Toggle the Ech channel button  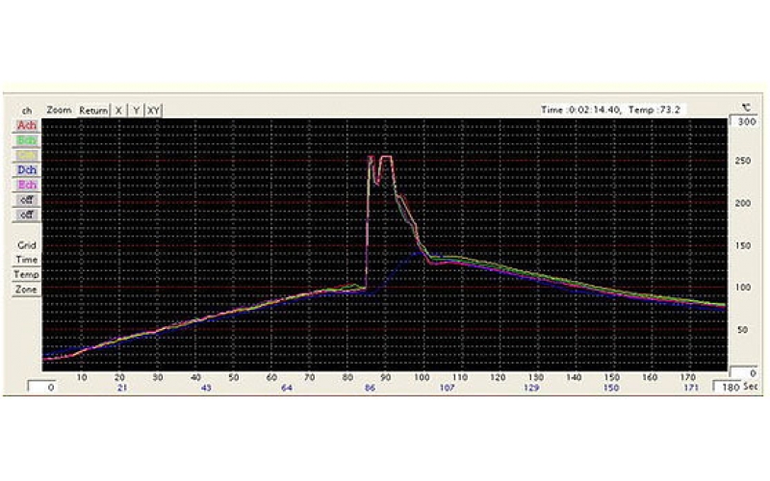click(27, 185)
